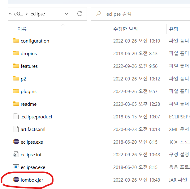Click the eclipse.exe application icon
Viewport: 190px width, 189px height.
point(16,142)
